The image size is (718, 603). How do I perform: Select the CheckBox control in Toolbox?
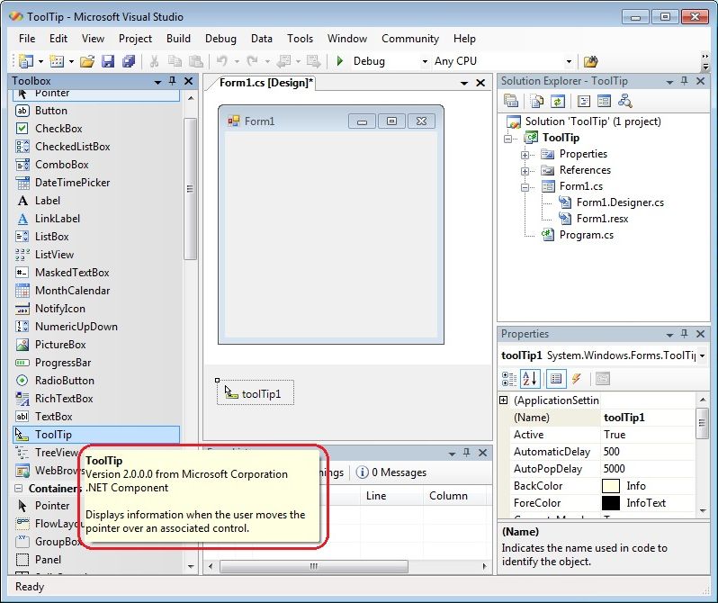[x=58, y=129]
